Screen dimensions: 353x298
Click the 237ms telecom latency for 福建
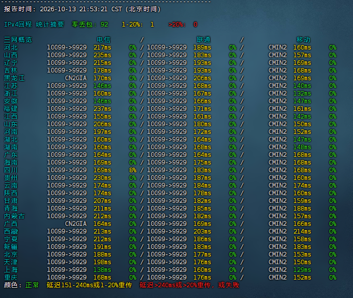coord(102,109)
